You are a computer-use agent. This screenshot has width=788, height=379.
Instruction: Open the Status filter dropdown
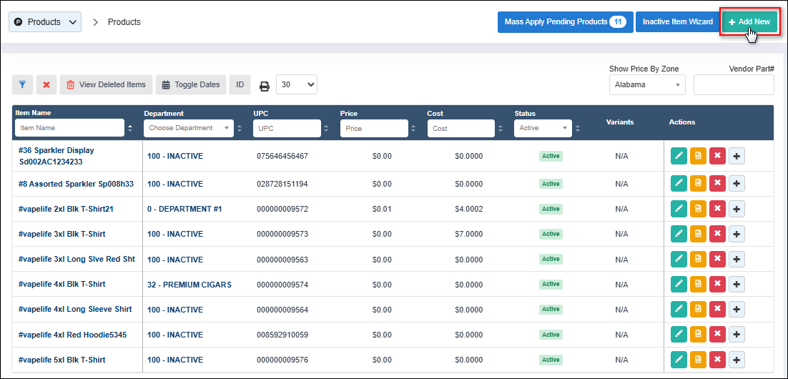pos(542,128)
